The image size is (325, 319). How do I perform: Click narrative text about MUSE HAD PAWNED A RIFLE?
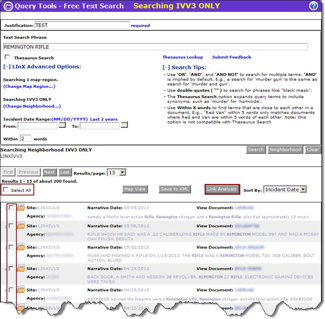coord(201,257)
